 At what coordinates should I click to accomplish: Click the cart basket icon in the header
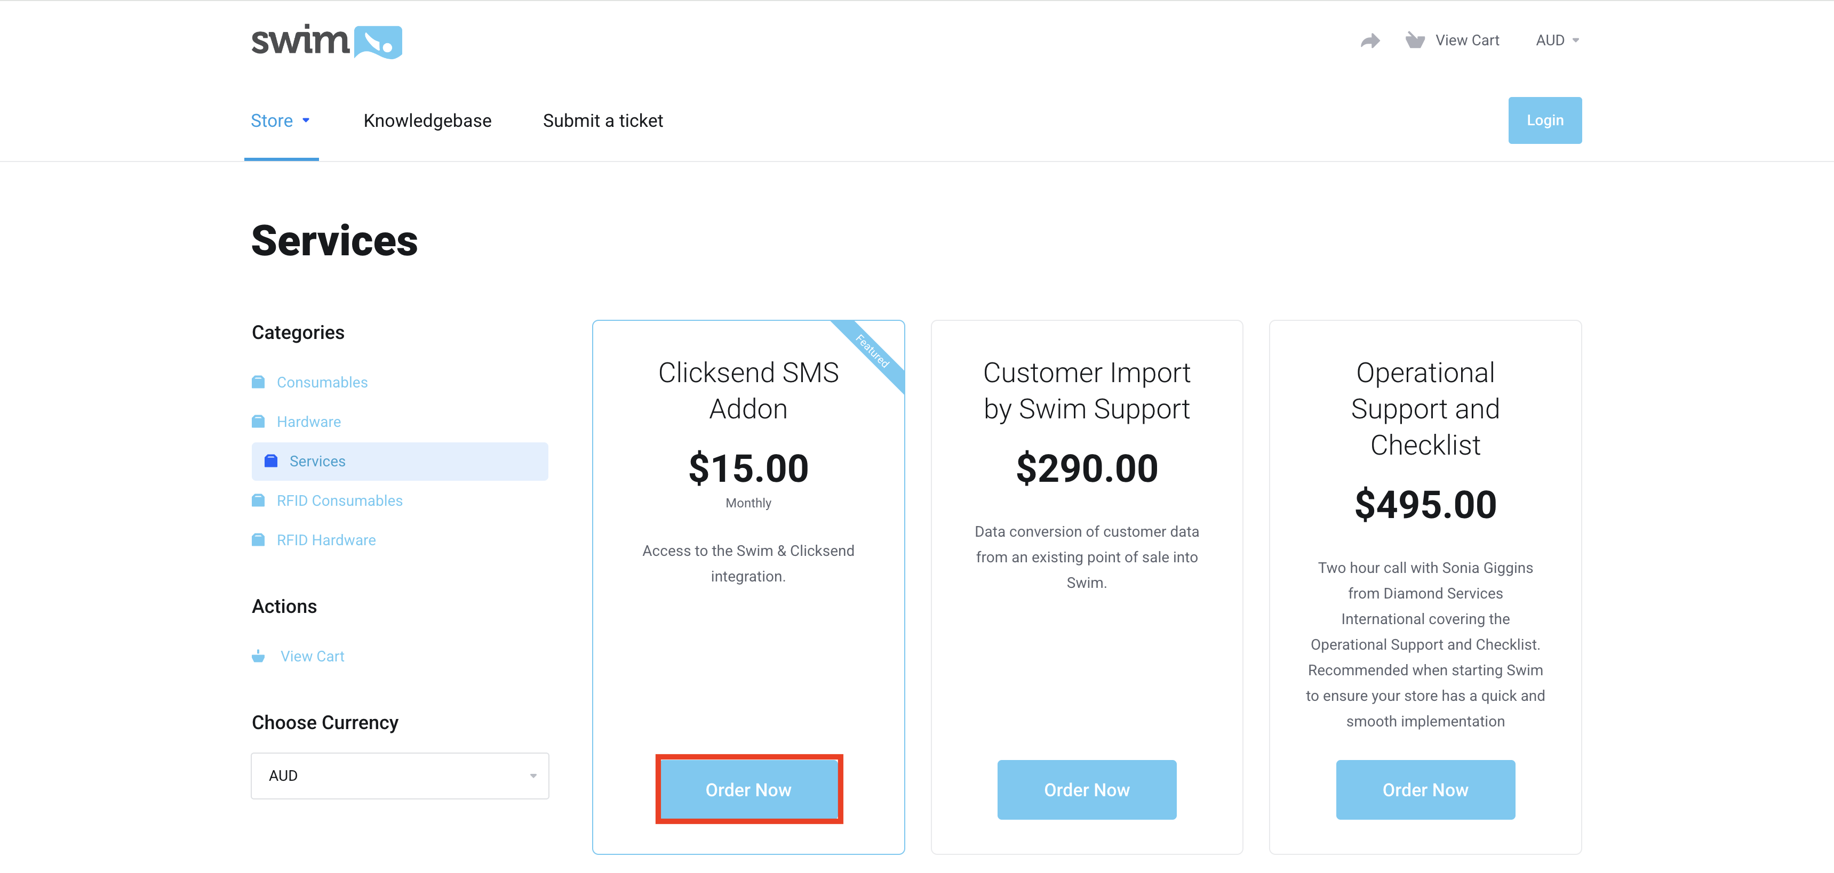tap(1414, 41)
